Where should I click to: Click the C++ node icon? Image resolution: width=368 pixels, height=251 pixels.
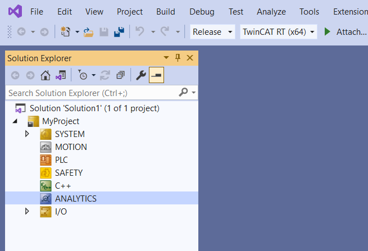click(x=46, y=186)
